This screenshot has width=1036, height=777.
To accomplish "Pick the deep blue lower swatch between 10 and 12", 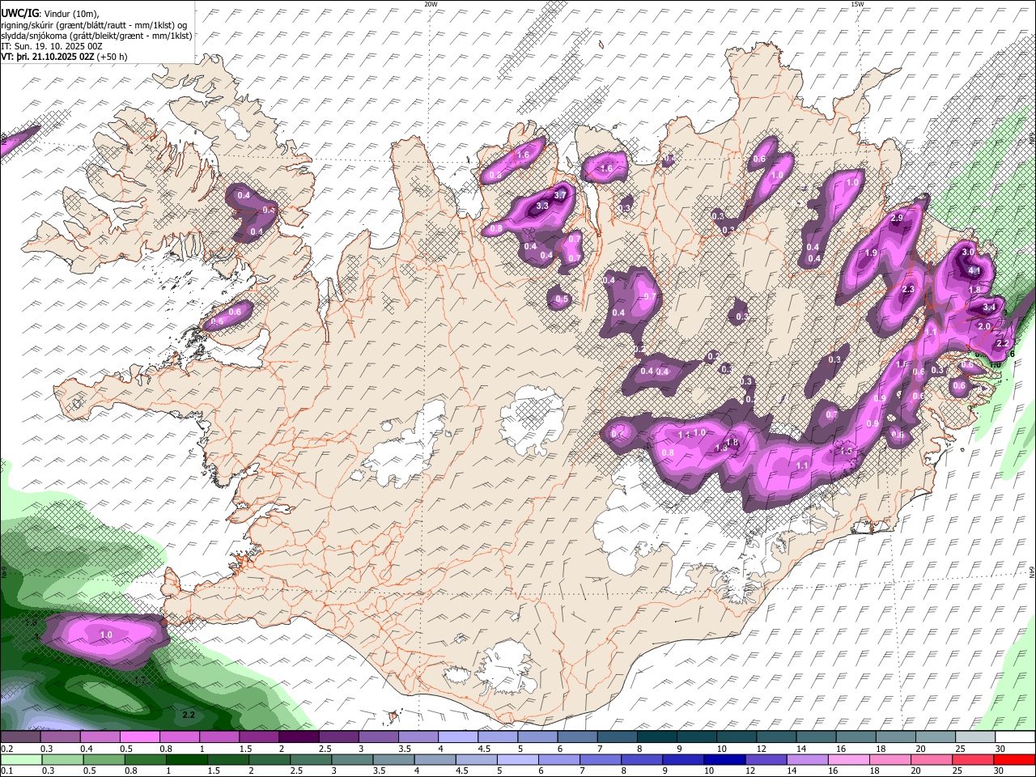I will click(724, 759).
